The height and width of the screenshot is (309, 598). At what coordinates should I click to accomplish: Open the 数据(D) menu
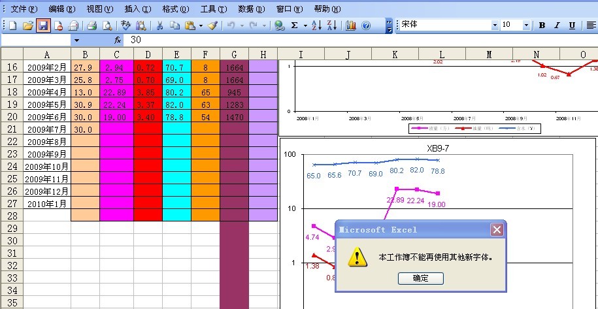coord(252,8)
